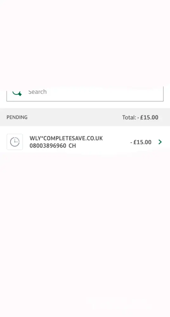Tap the Search placeholder text
Image resolution: width=170 pixels, height=317 pixels.
[x=37, y=92]
